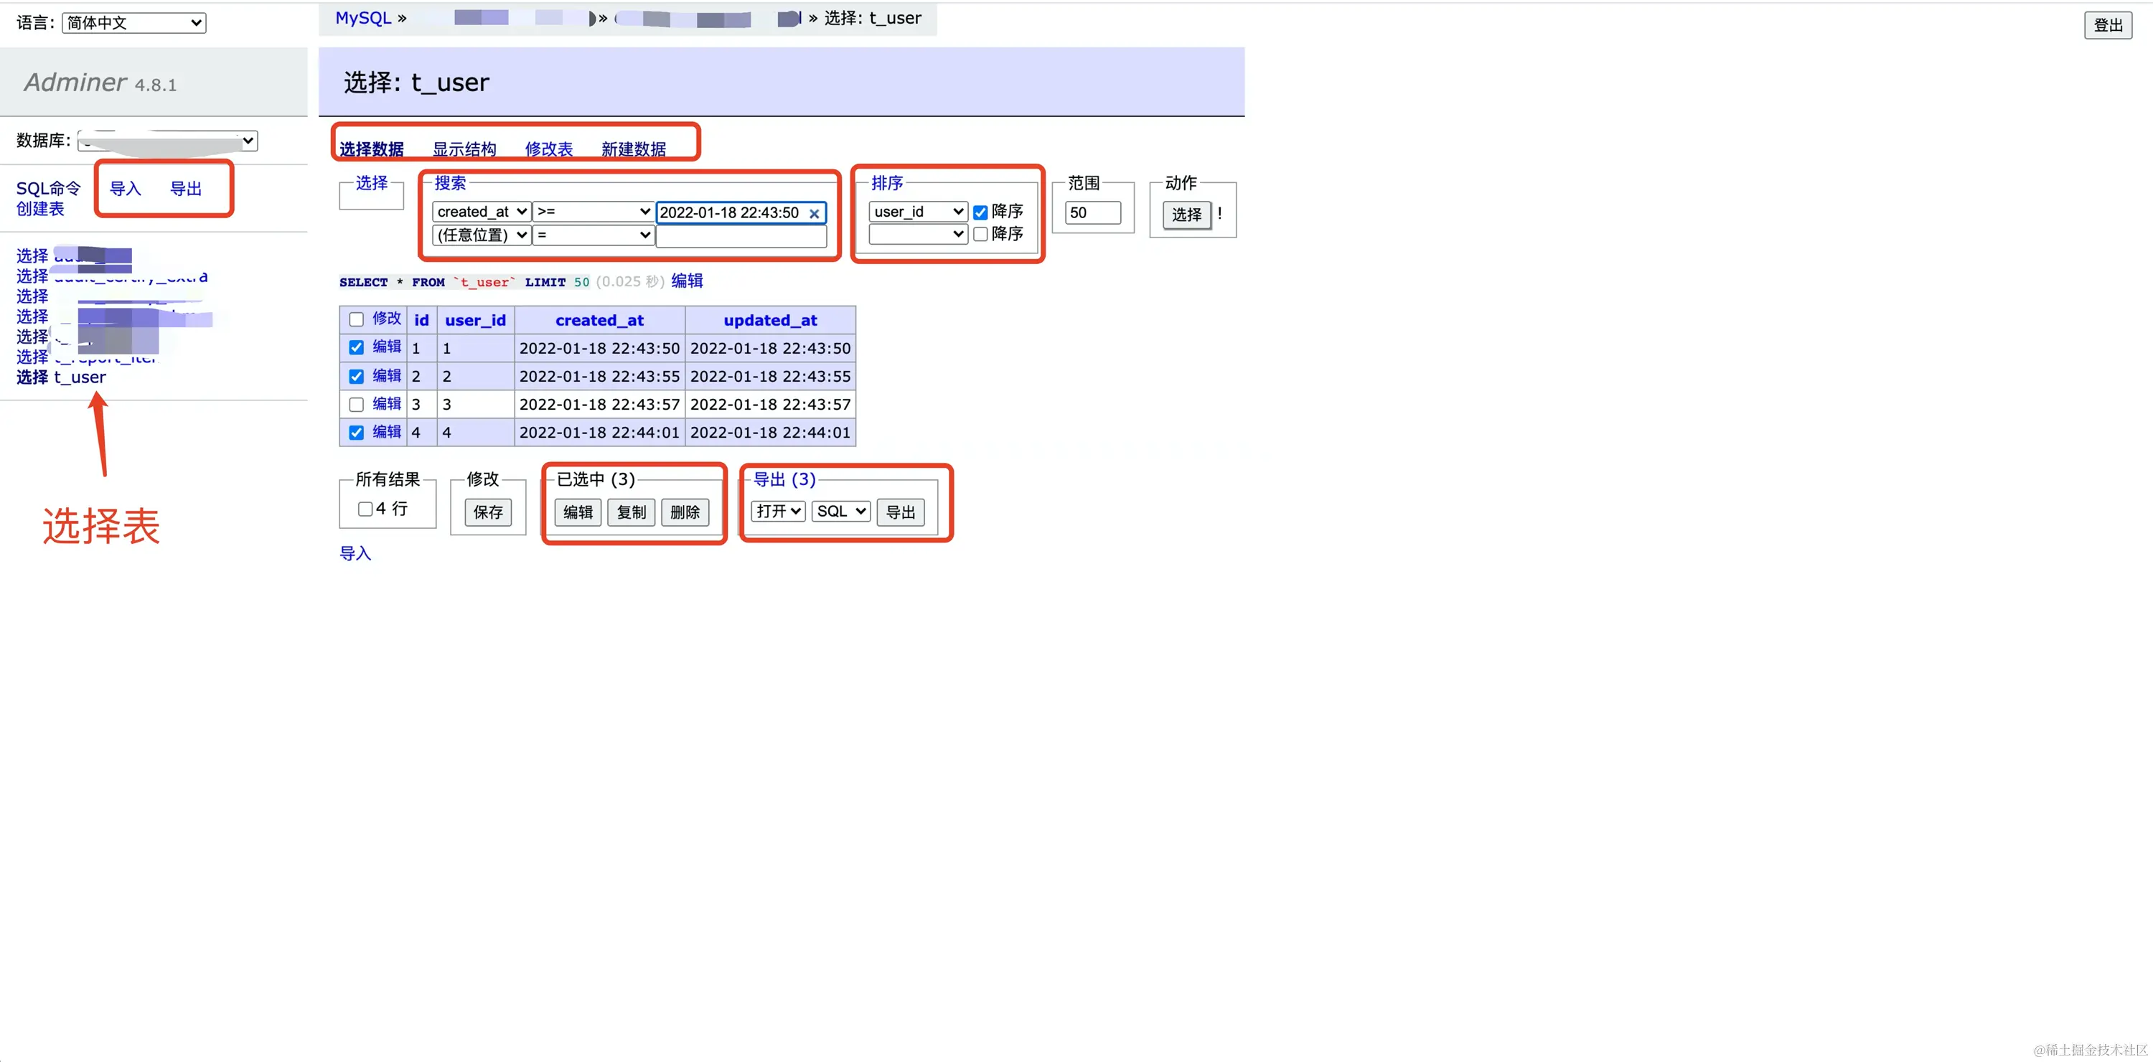Open the >= operator dropdown
This screenshot has width=2153, height=1062.
[594, 212]
